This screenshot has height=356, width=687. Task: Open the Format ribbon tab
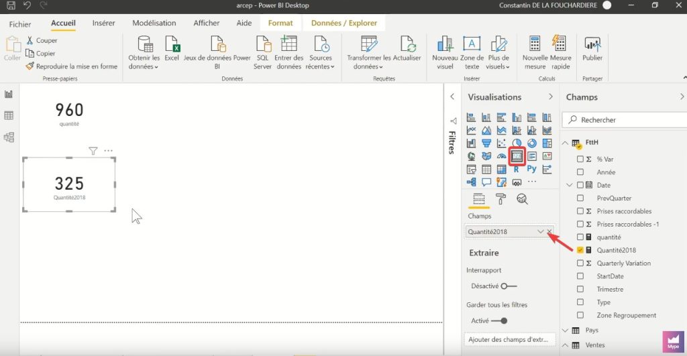point(280,23)
